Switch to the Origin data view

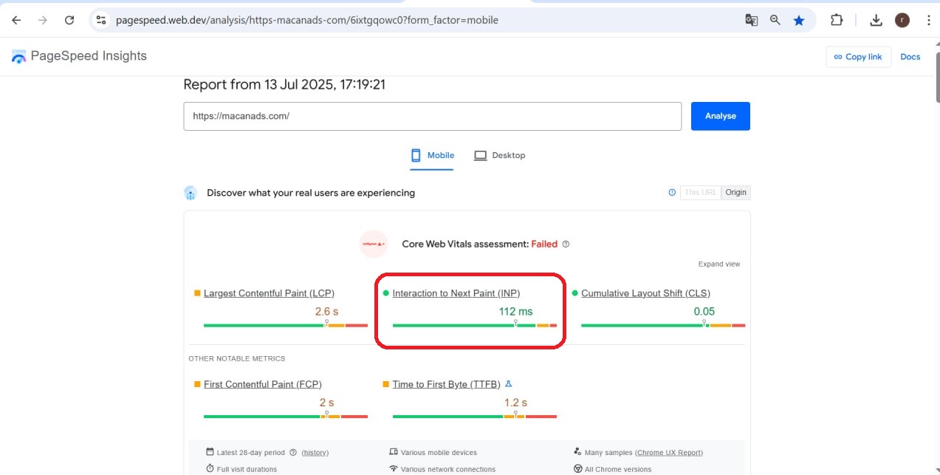point(735,192)
